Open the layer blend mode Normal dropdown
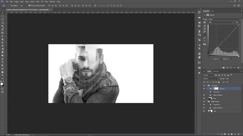Screen dimensions: 243x136 (x=211, y=79)
